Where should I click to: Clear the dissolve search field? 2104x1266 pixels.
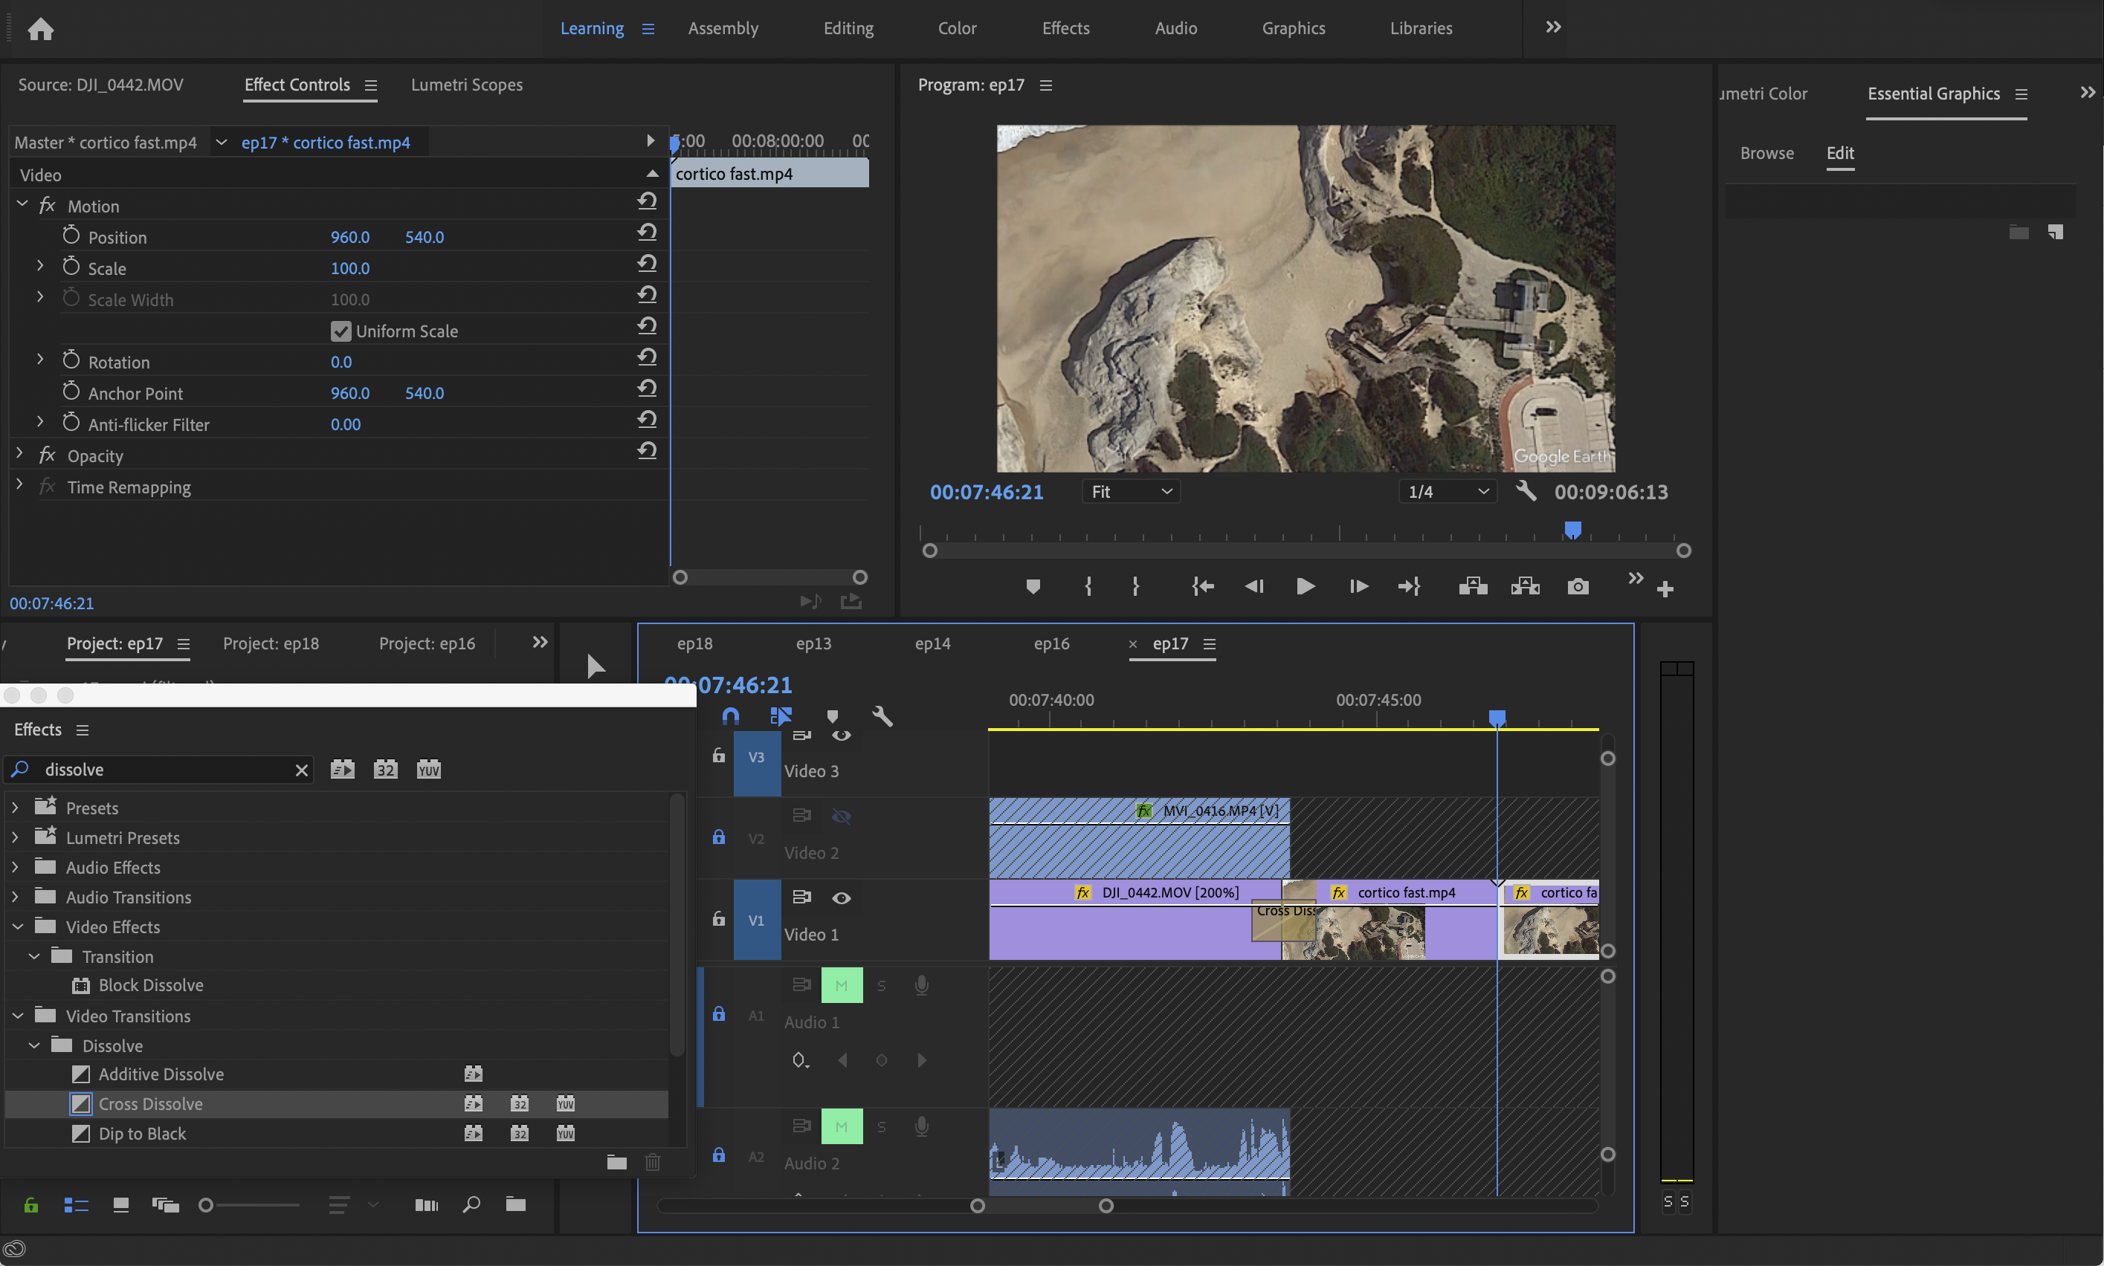(301, 770)
